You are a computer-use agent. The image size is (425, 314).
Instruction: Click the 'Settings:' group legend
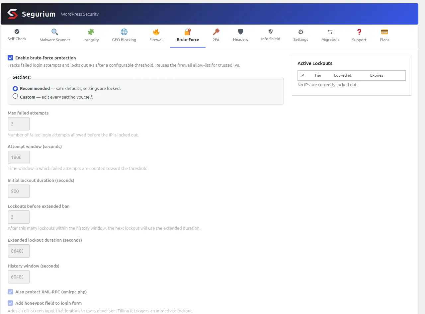tap(22, 77)
